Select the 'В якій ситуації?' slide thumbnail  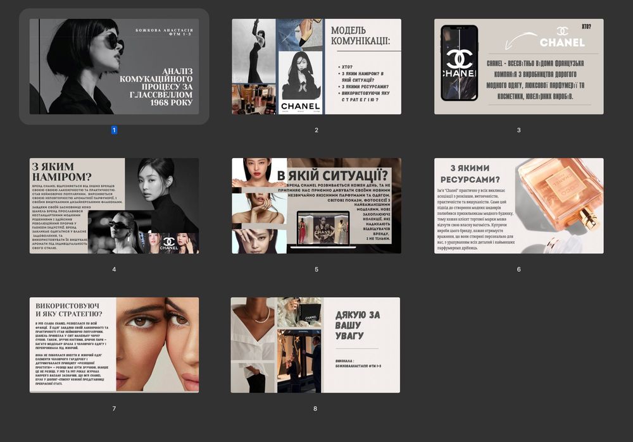click(x=316, y=206)
